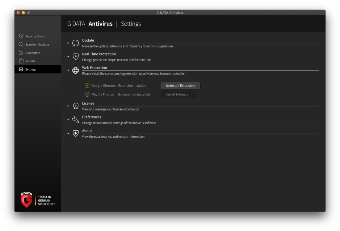Open Security Status in the sidebar

click(35, 36)
